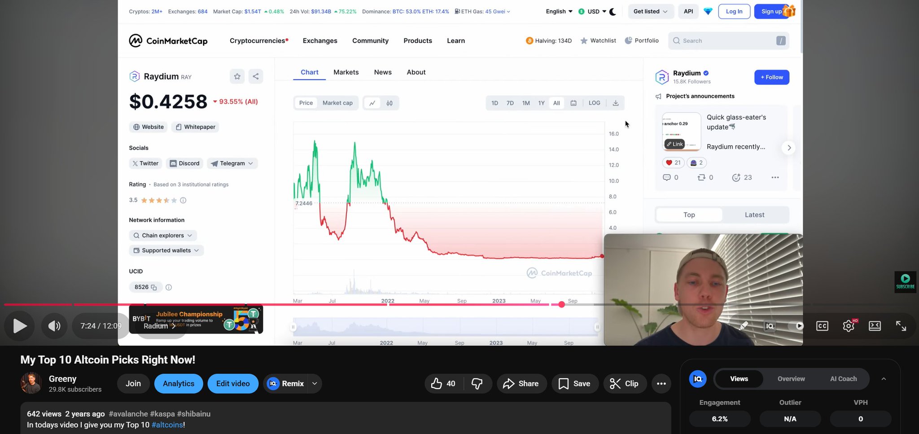Click the Edit video button
This screenshot has width=919, height=434.
coord(233,383)
